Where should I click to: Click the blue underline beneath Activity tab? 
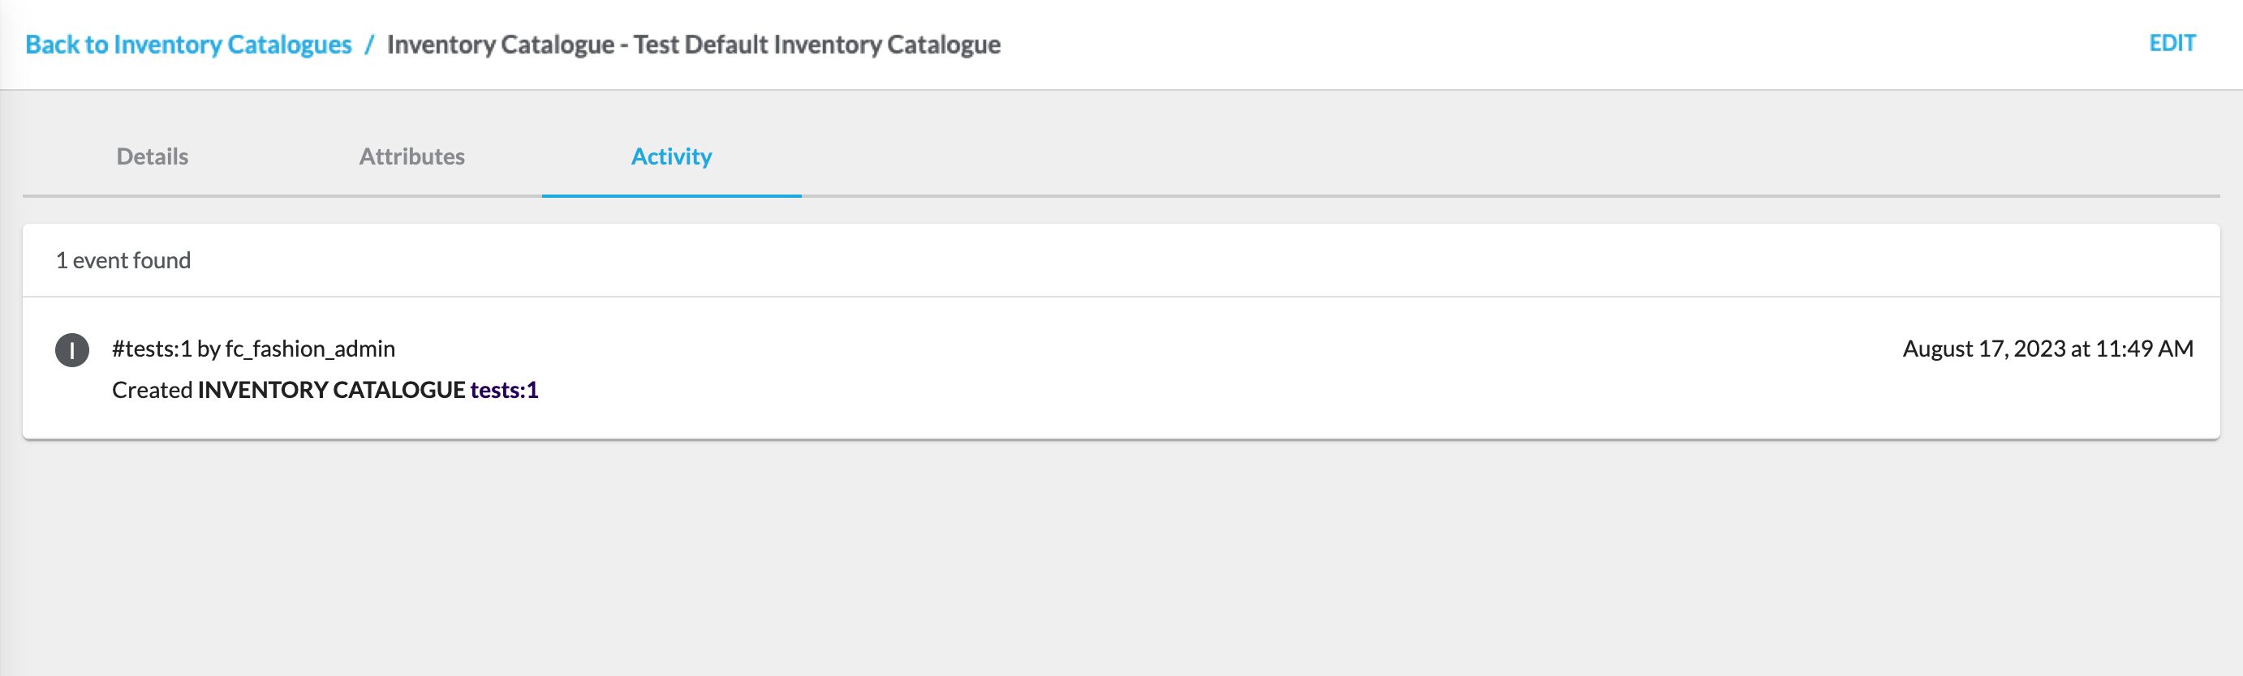coord(671,196)
